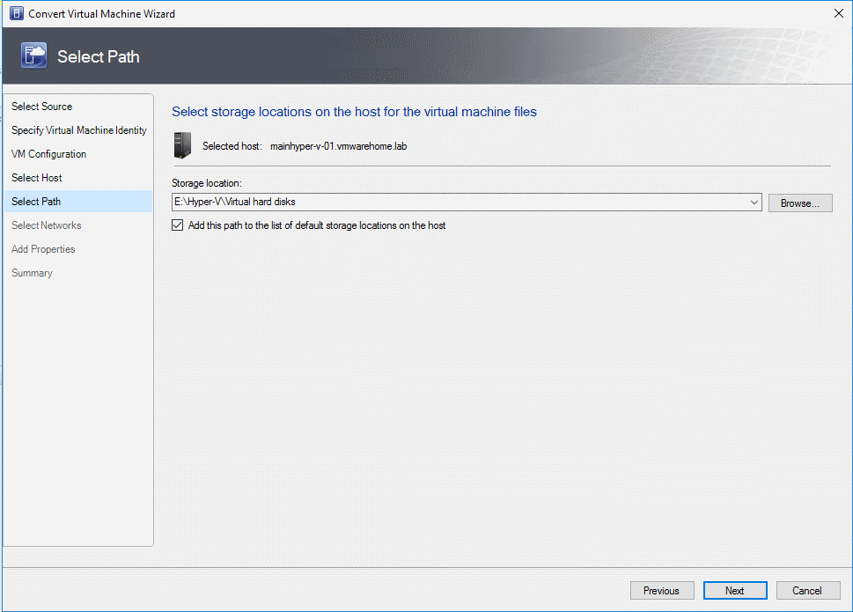Go to the Select Source step
853x612 pixels.
(42, 107)
